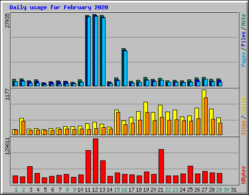The height and width of the screenshot is (195, 249).
Task: Click day 13 on the x-axis
Action: pos(102,190)
